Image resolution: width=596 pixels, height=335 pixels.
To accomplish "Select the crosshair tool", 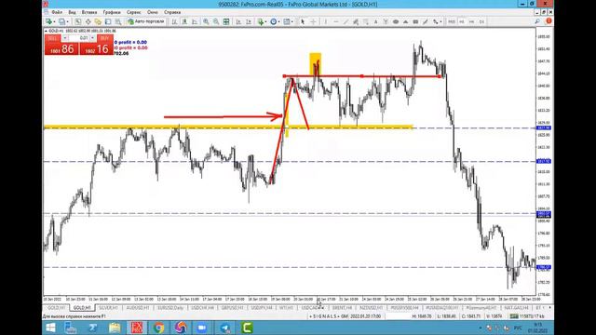I will pos(313,21).
